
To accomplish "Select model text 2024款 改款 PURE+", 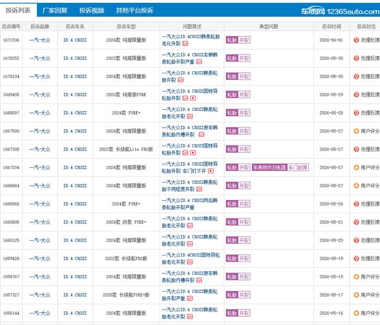I will [126, 222].
